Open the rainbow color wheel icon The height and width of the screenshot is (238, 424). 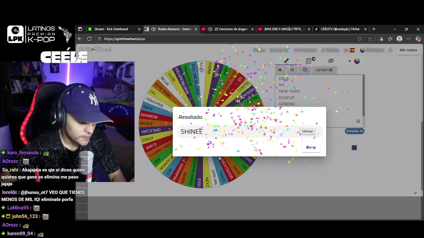tap(357, 61)
